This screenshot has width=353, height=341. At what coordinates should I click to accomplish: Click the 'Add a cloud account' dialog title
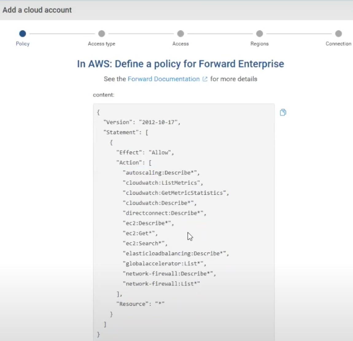pos(37,10)
